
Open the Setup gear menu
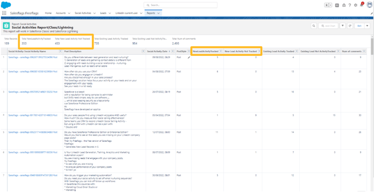point(356,5)
